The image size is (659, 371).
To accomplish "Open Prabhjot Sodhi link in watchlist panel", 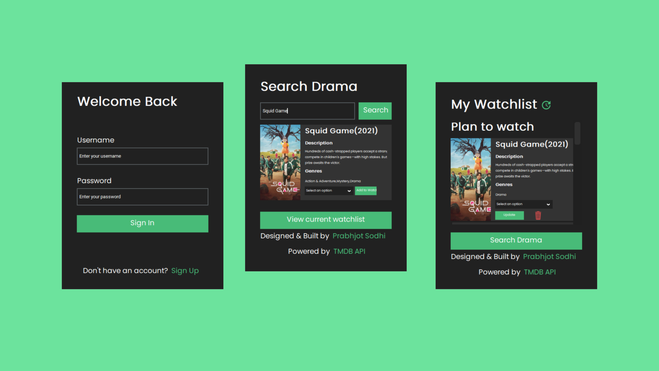I will coord(550,257).
